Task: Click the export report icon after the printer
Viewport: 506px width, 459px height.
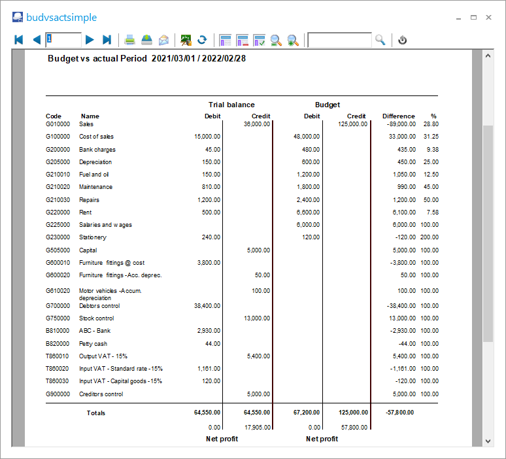Action: [147, 40]
